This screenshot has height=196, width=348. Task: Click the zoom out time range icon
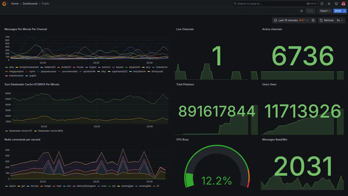click(x=313, y=20)
